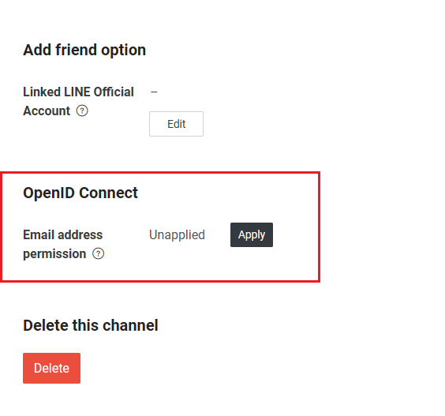Viewport: 445px width, 416px height.
Task: Click the word Connect in OpenID heading
Action: pos(108,193)
